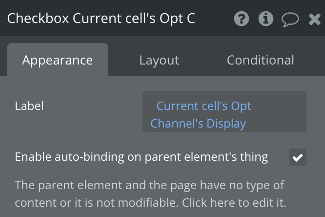This screenshot has width=325, height=217.
Task: Select the "Current cell's Opt" expression segment
Action: tap(204, 106)
